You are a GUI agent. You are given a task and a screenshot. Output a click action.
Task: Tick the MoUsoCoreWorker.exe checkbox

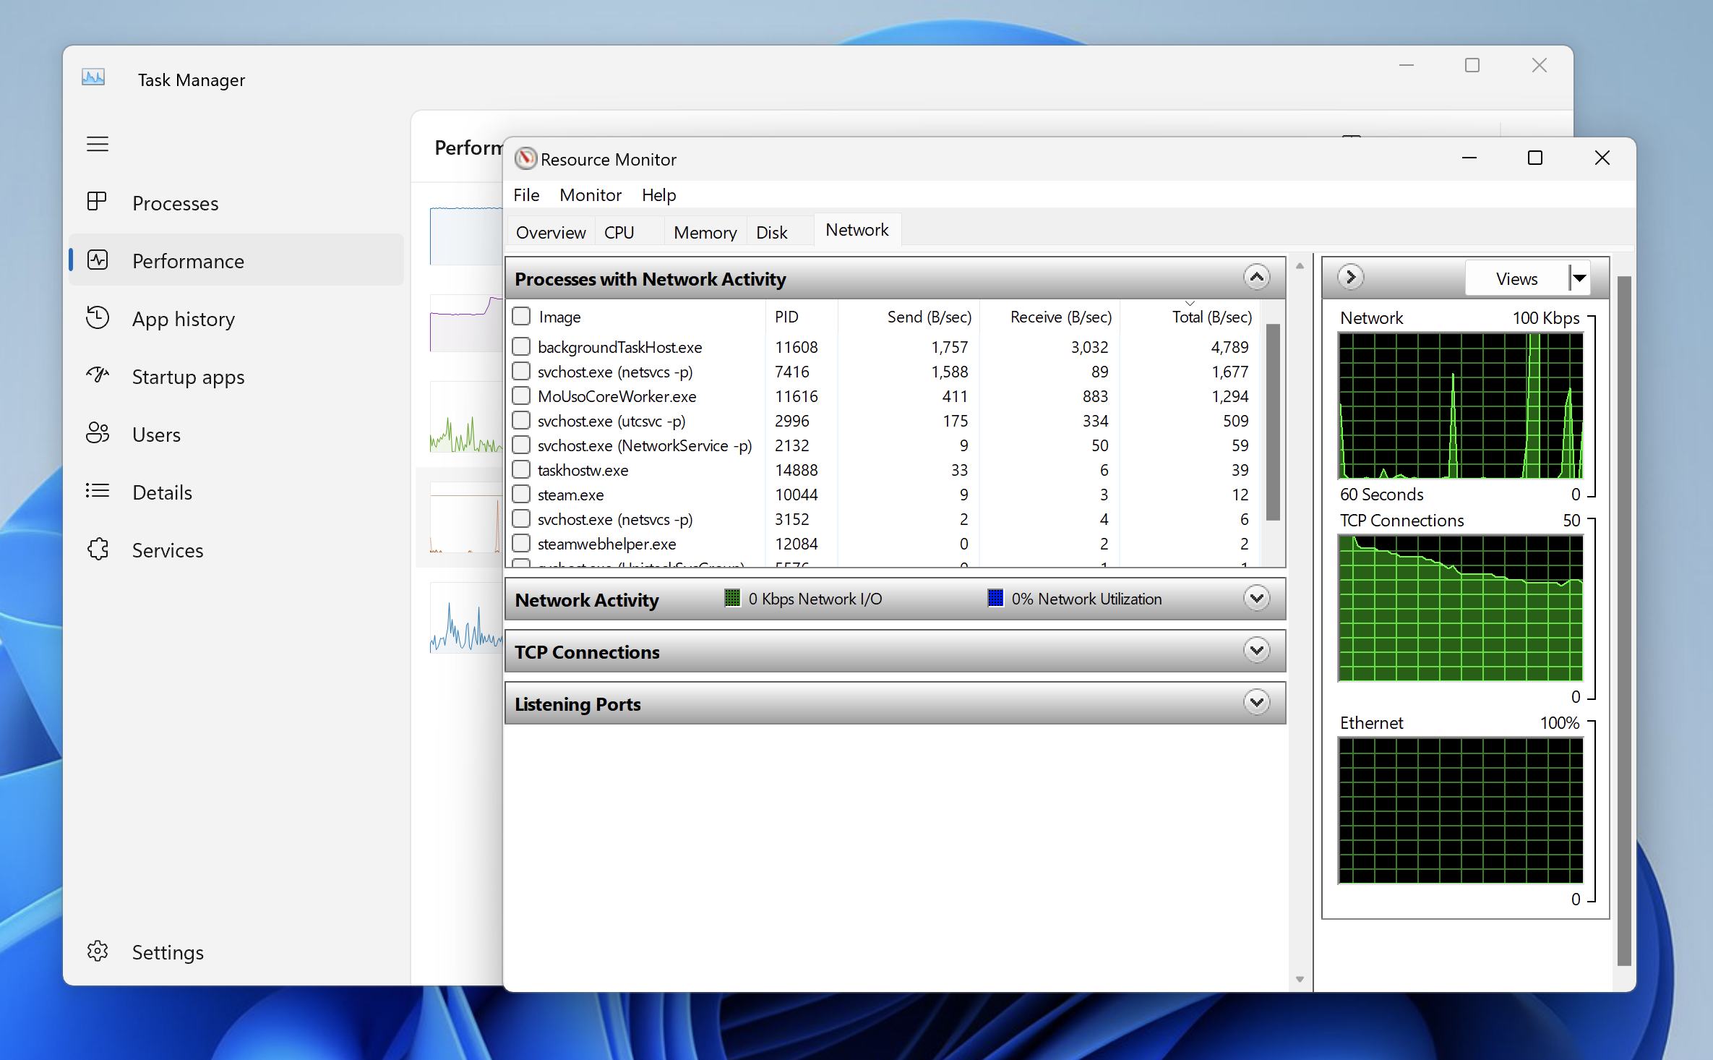520,396
